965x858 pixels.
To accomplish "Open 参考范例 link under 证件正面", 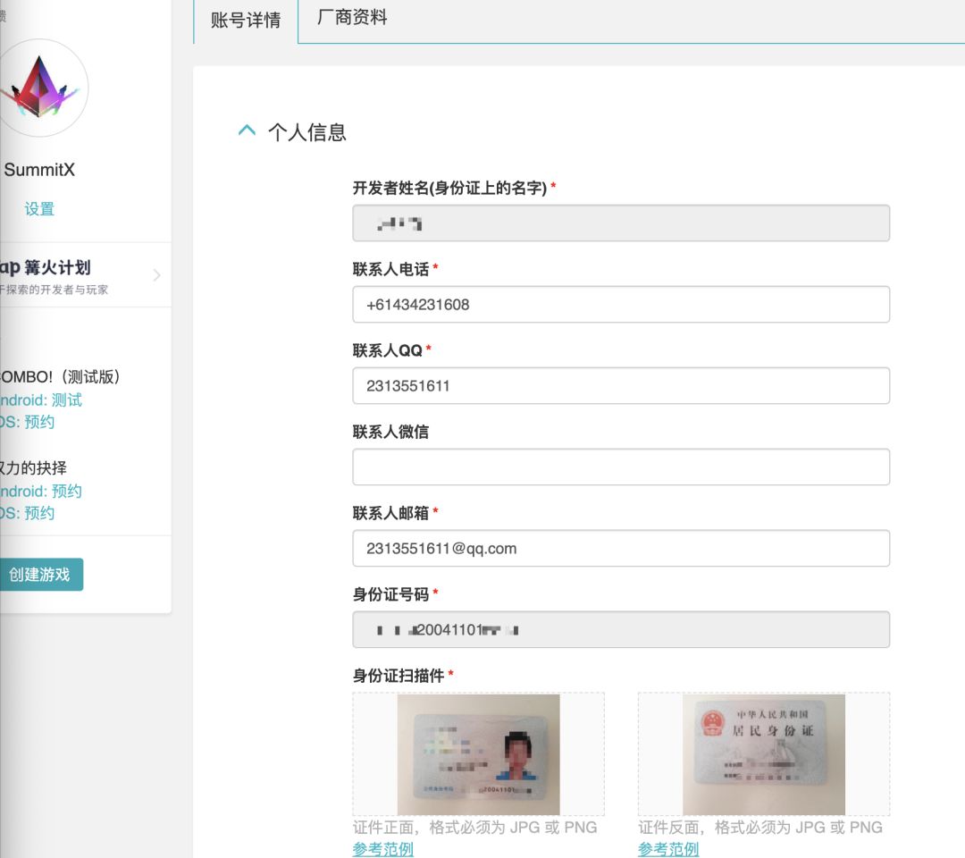I will click(382, 849).
